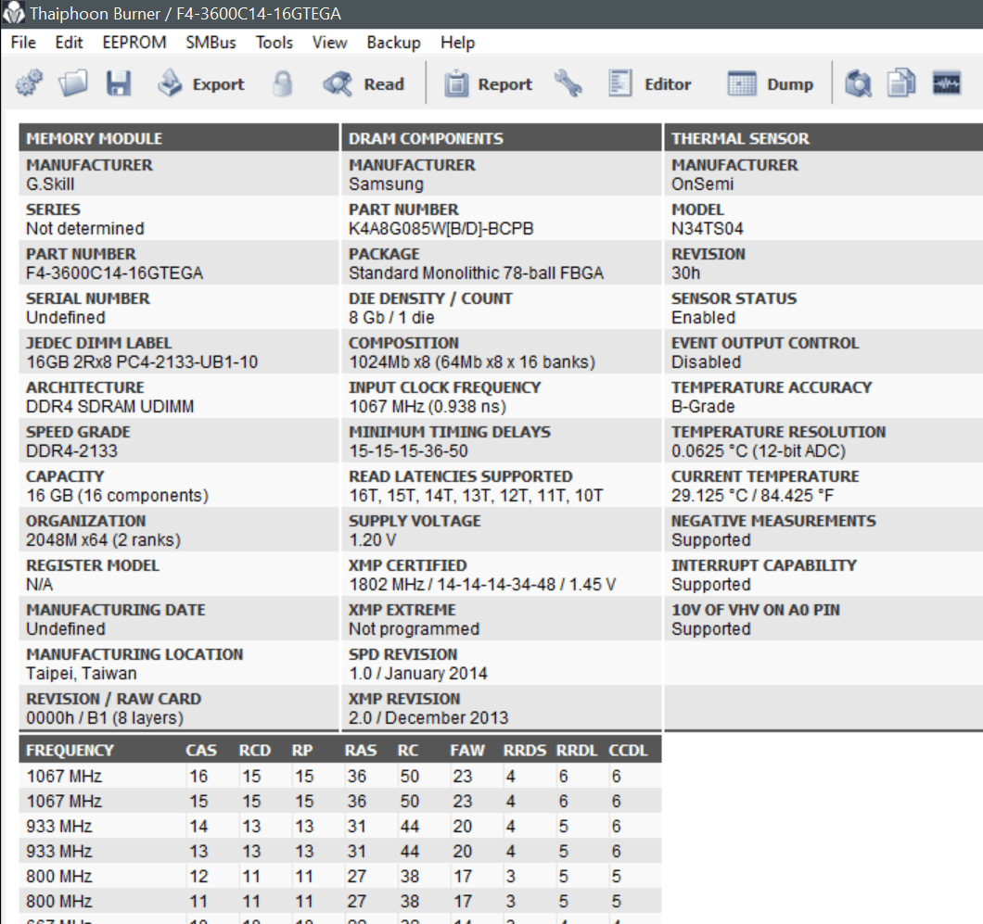Image resolution: width=983 pixels, height=924 pixels.
Task: Click the magnifier-over-chip search icon
Action: (x=858, y=83)
